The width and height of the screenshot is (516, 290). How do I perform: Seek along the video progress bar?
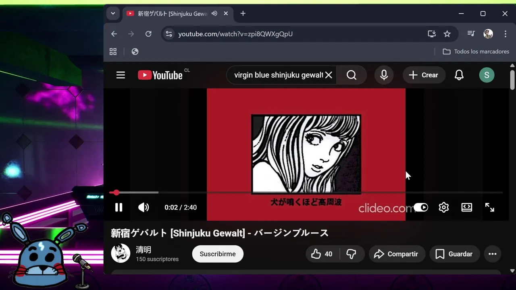306,193
